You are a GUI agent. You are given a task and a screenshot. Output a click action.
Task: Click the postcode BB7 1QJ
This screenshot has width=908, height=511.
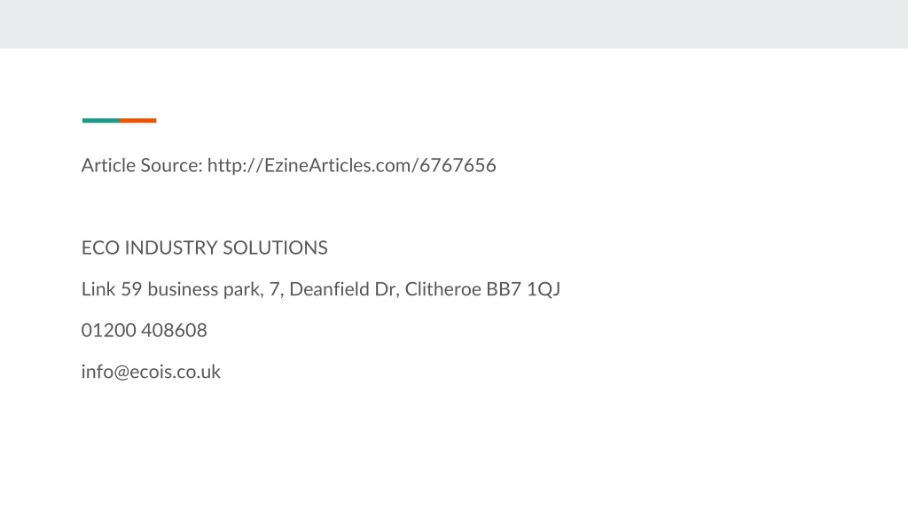pyautogui.click(x=523, y=289)
